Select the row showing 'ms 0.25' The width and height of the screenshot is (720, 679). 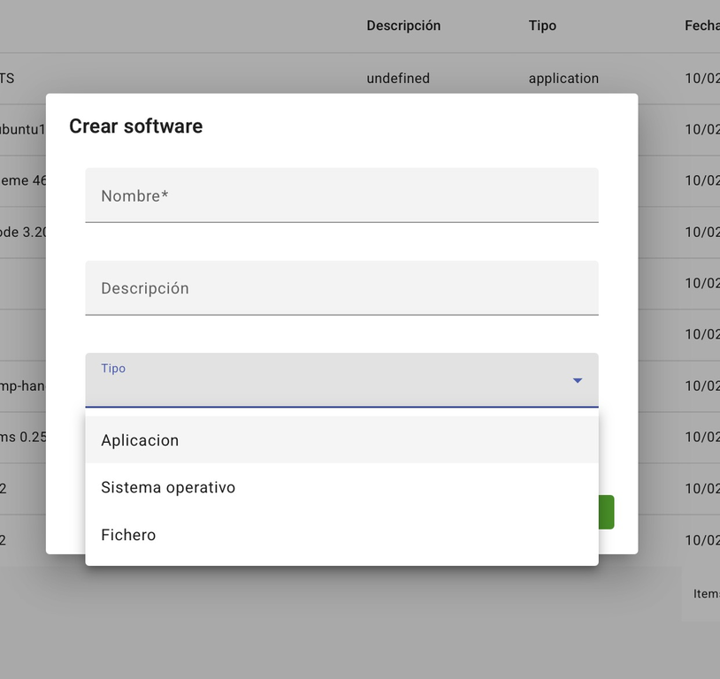(x=22, y=437)
